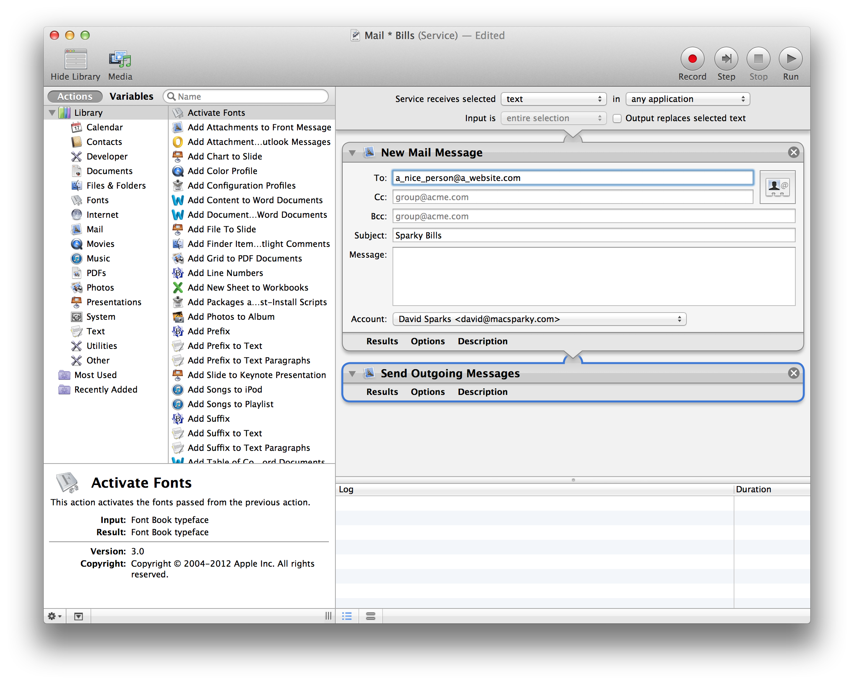Viewport: 854px width, 684px height.
Task: Click the To address field
Action: point(572,178)
